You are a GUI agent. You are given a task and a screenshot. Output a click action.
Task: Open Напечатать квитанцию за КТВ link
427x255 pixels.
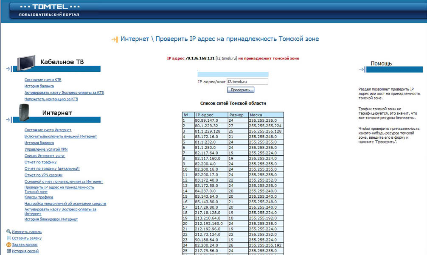pos(51,99)
